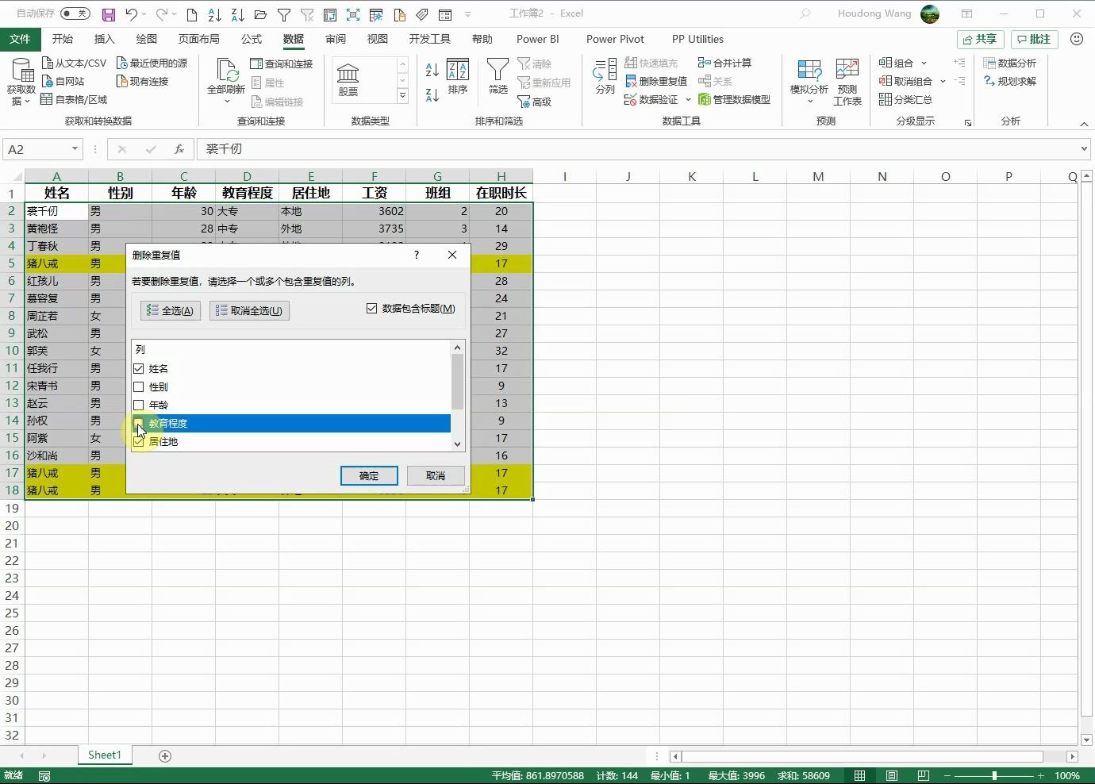Toggle the large 筛选 filter button
1095x784 pixels.
(498, 76)
